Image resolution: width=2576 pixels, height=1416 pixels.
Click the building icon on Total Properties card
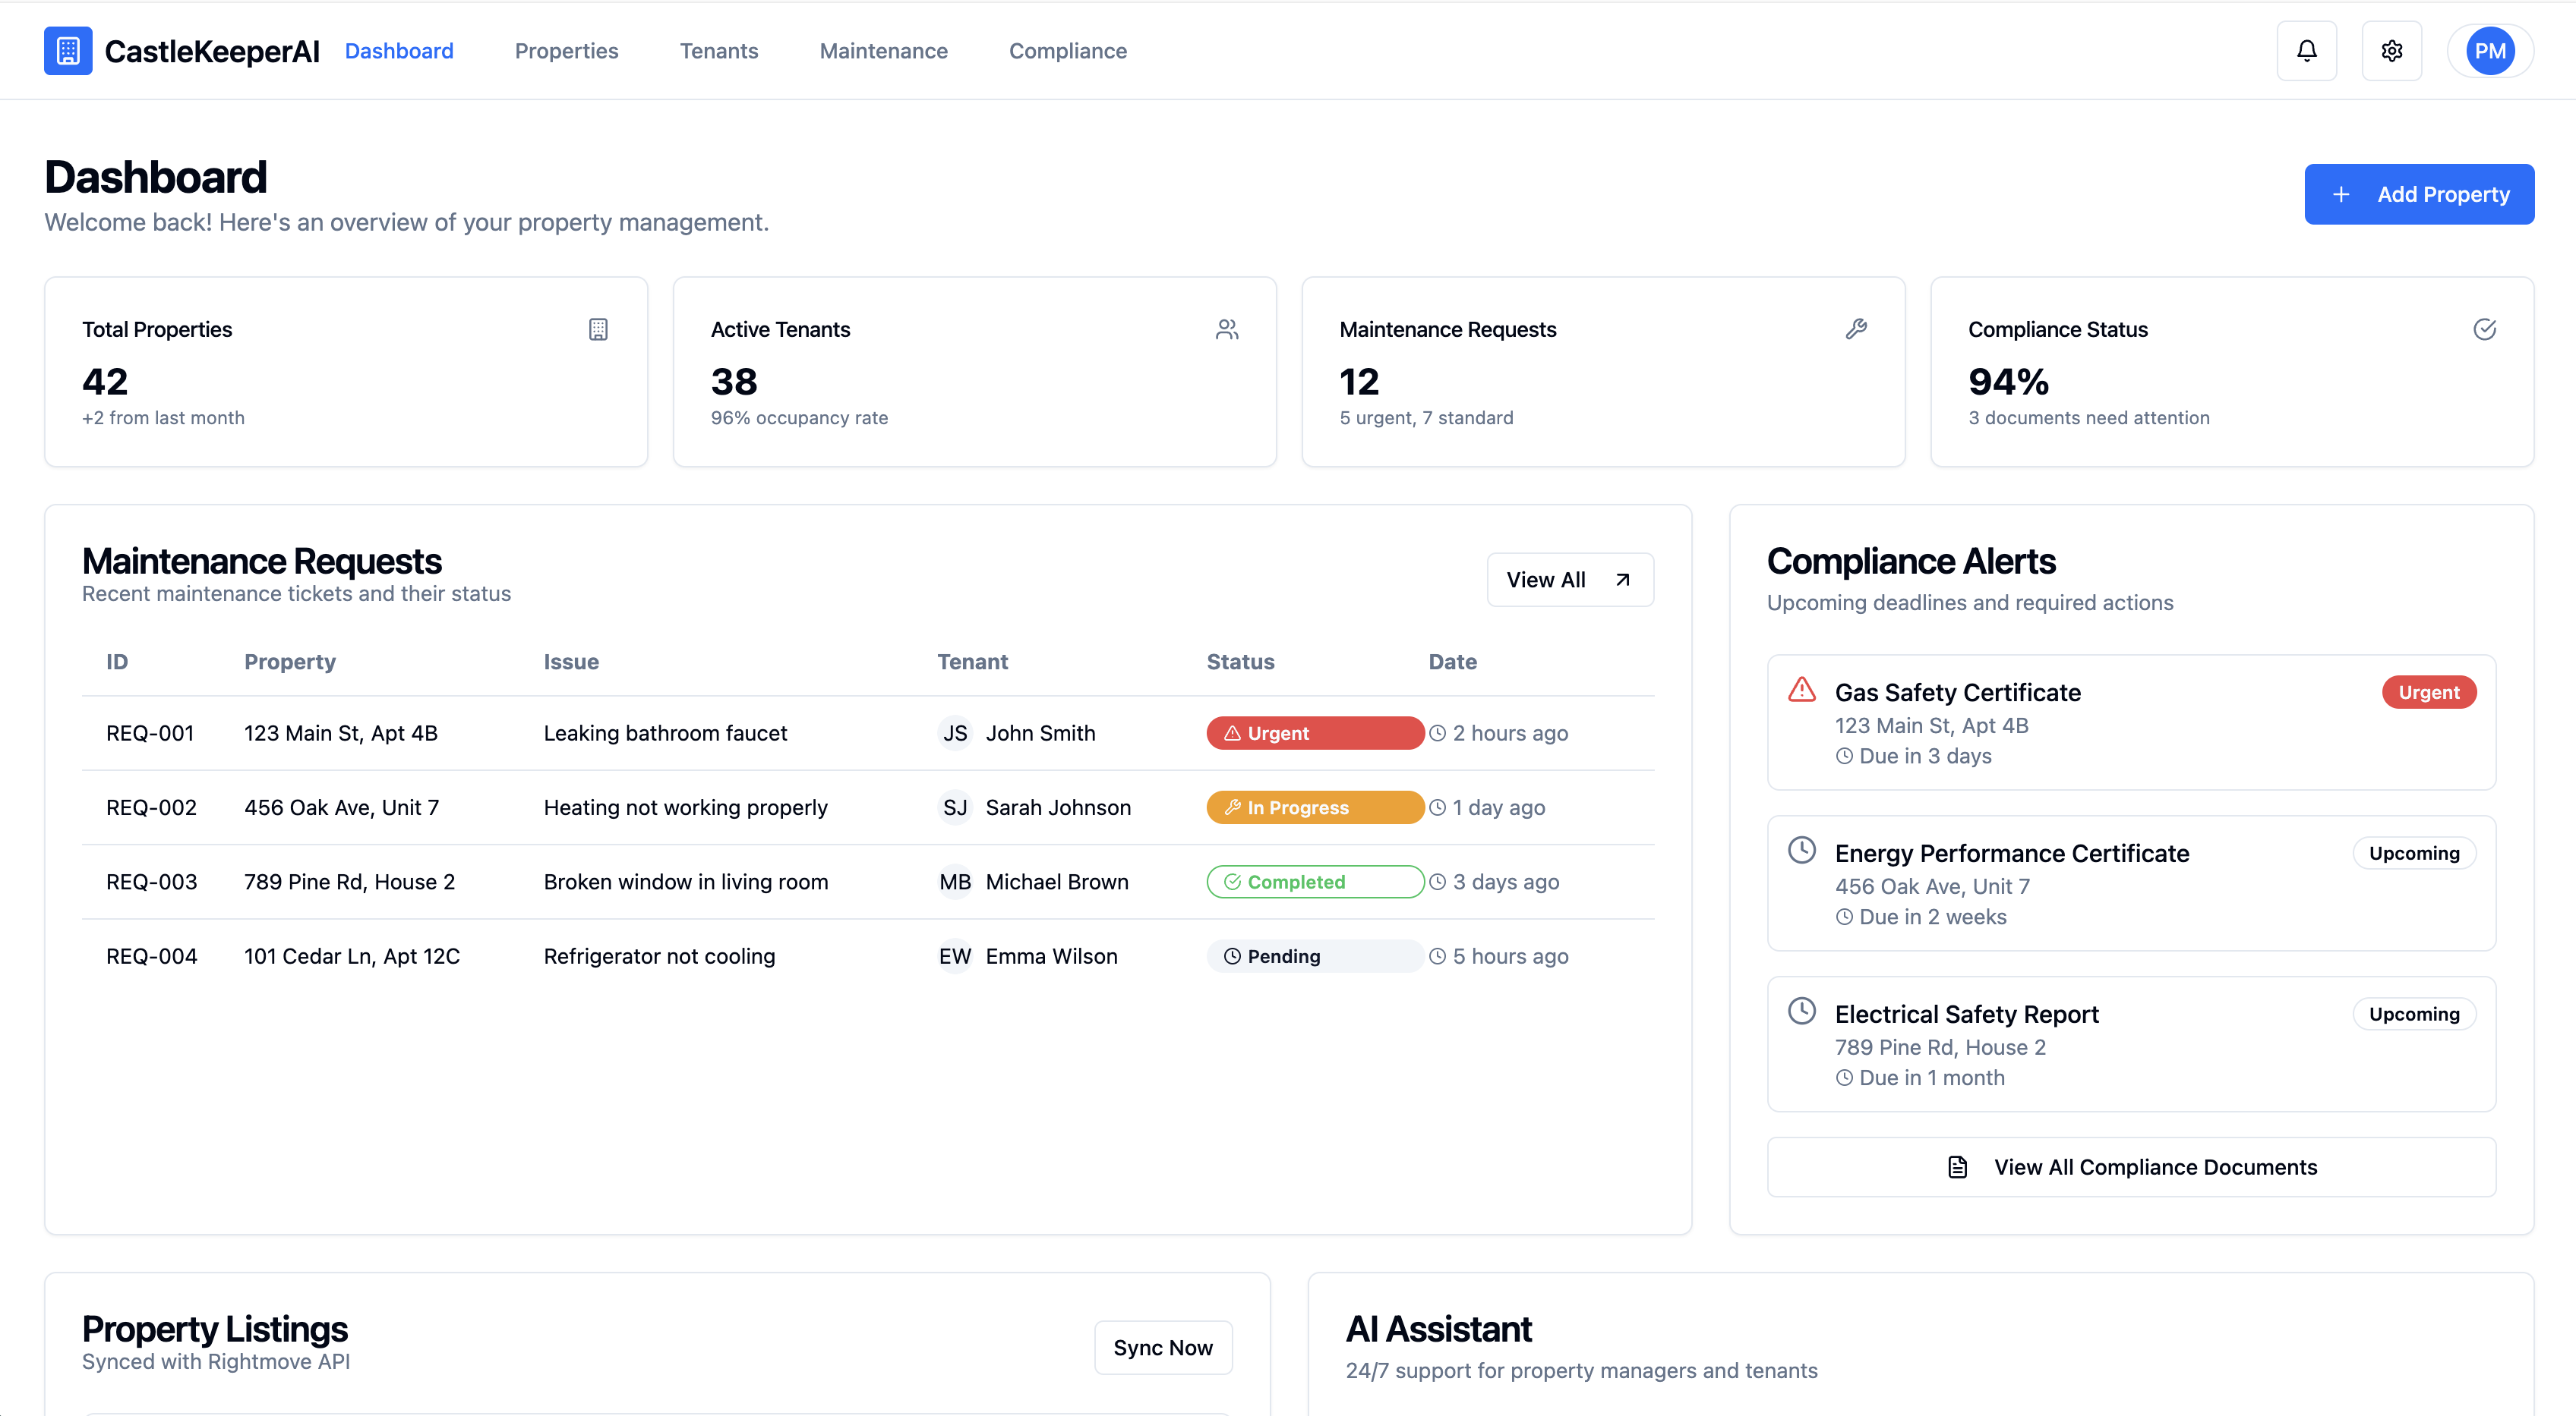point(598,329)
